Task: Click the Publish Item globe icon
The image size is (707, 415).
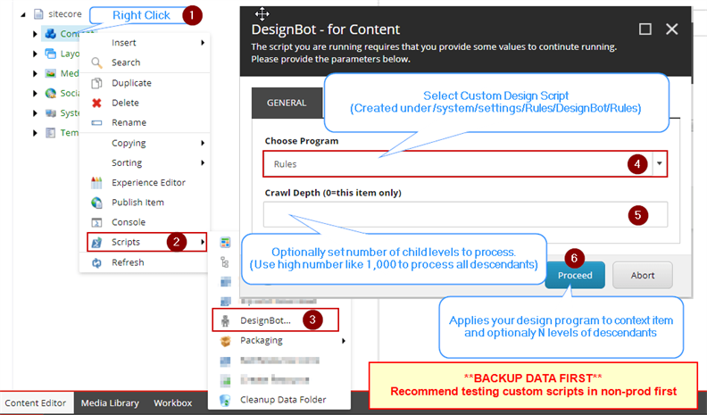Action: (x=97, y=203)
